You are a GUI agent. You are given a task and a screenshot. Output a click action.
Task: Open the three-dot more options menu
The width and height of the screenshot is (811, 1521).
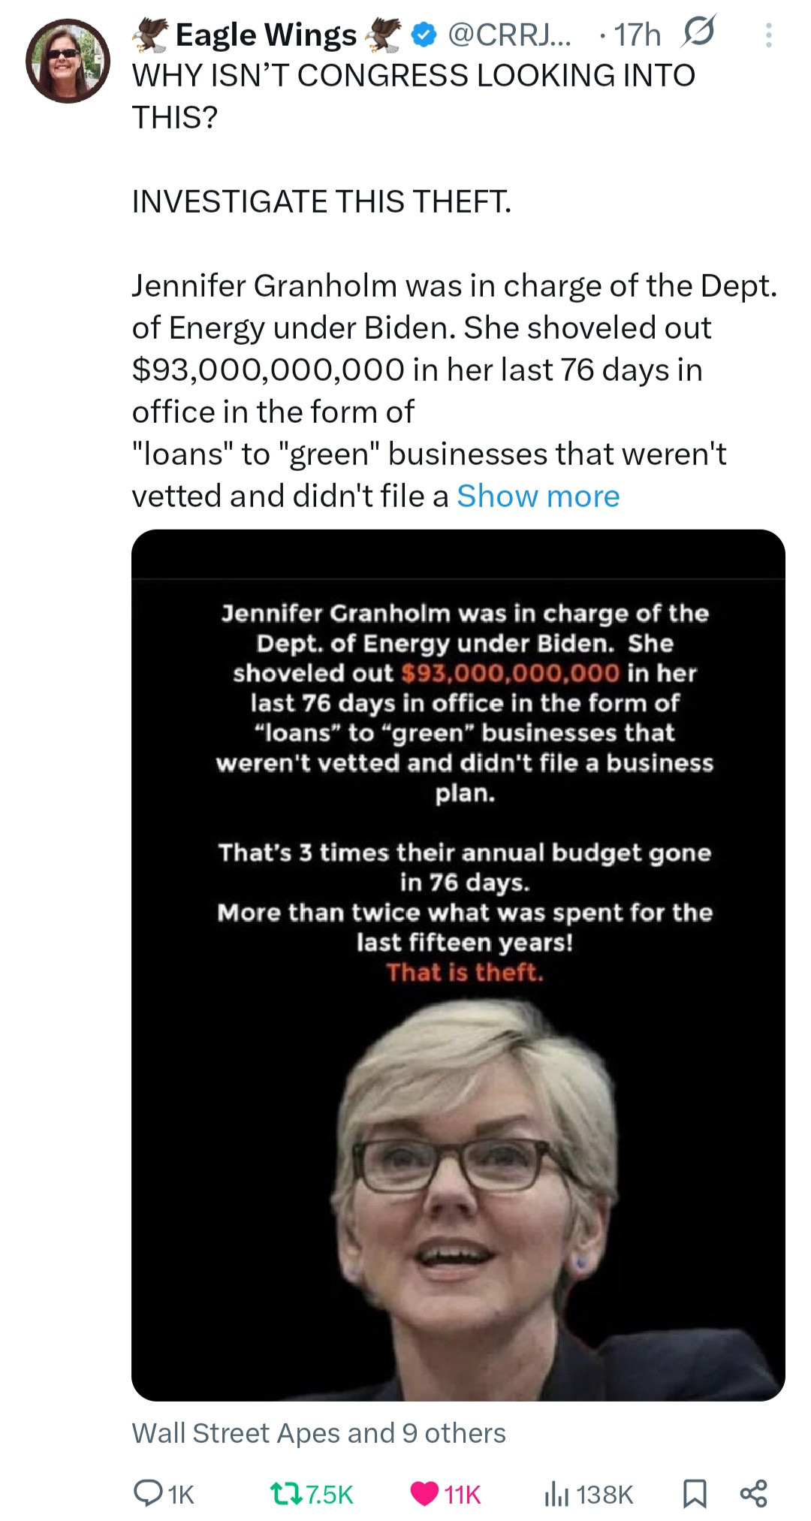click(x=768, y=35)
